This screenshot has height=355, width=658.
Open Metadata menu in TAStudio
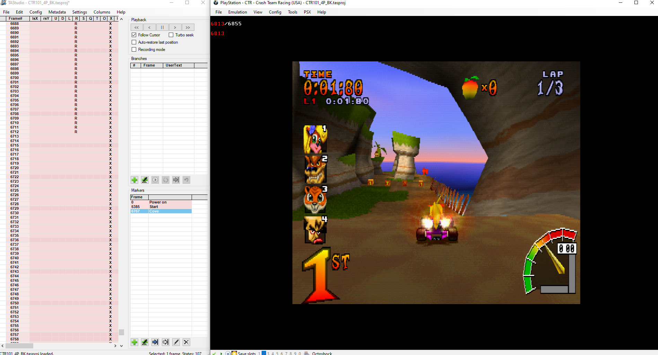pyautogui.click(x=57, y=12)
